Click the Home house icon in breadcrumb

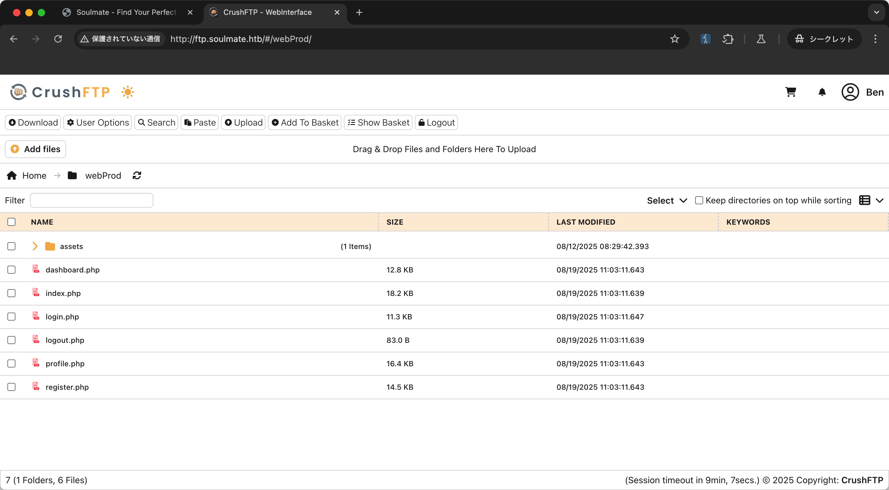point(12,176)
